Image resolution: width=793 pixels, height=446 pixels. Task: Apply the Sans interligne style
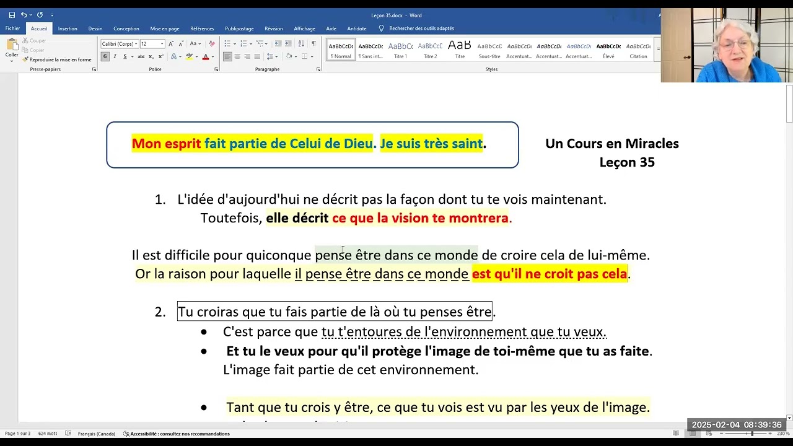coord(370,50)
